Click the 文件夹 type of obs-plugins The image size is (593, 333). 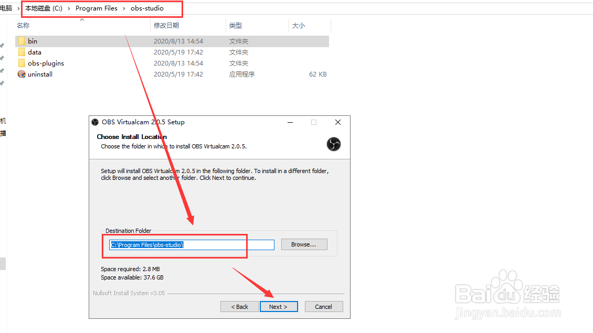tap(239, 63)
